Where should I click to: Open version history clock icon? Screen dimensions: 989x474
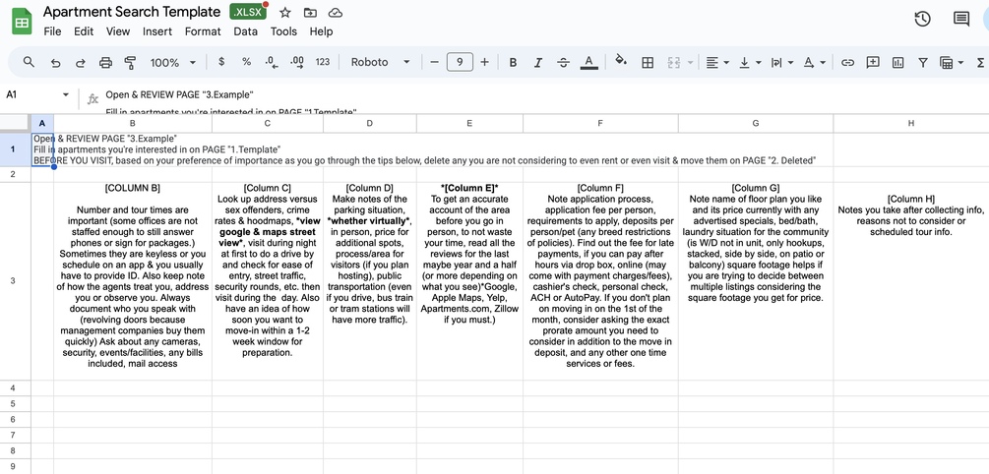tap(922, 19)
